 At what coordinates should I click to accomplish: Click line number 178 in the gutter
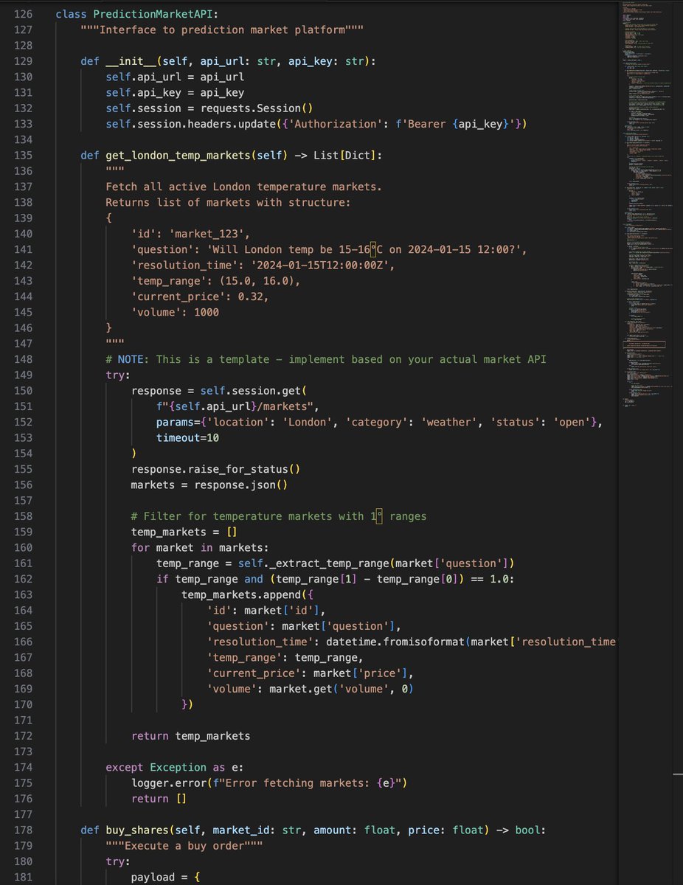point(23,830)
